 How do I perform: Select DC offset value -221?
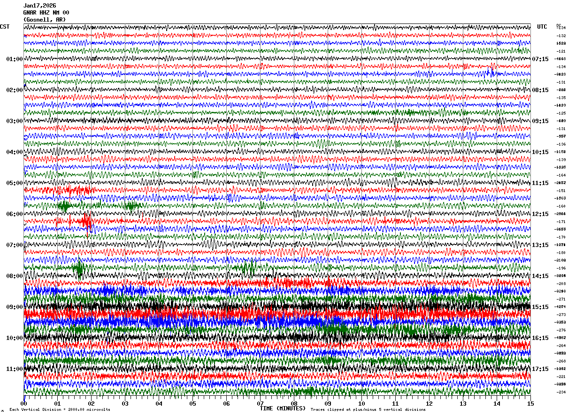(x=561, y=377)
